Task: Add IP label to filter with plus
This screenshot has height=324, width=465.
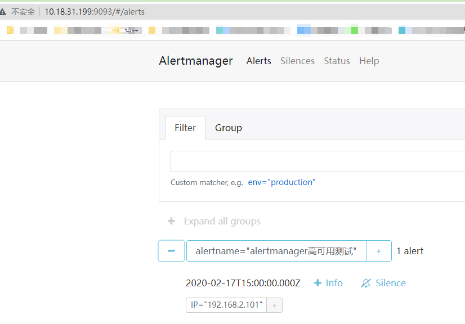Action: tap(275, 305)
